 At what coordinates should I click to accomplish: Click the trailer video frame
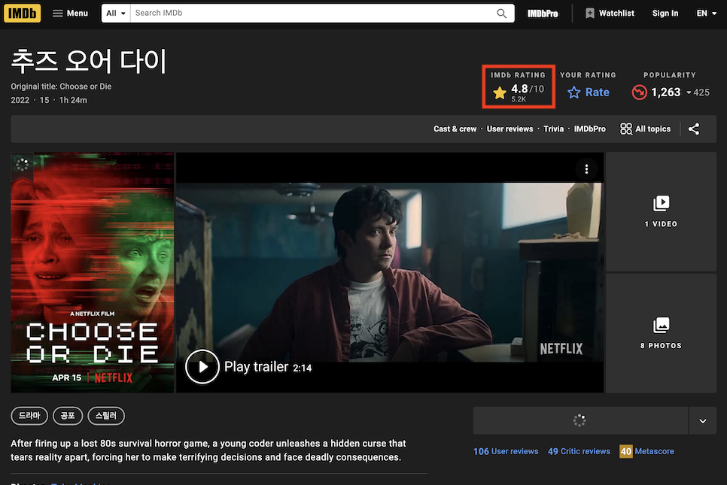390,272
